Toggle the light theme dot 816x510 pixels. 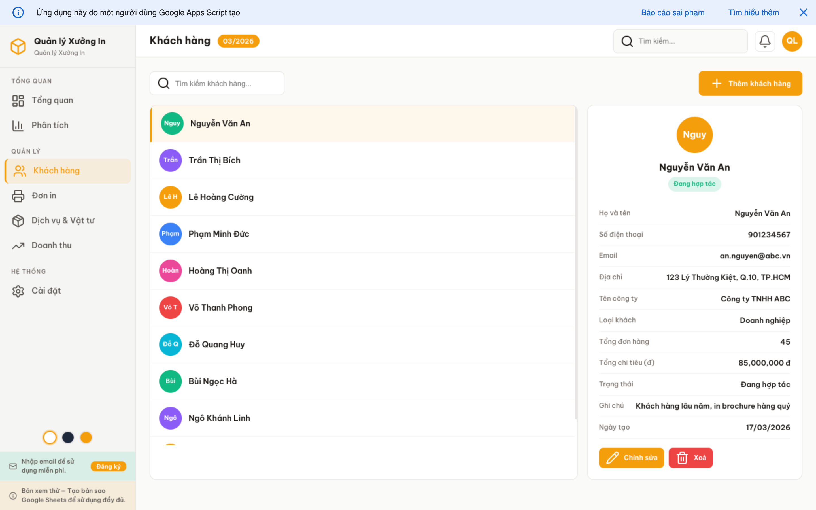pyautogui.click(x=50, y=437)
